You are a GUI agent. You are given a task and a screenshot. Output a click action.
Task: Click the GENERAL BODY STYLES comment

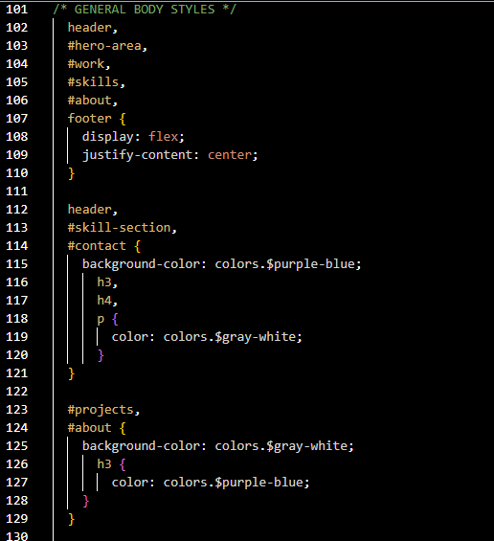click(x=145, y=10)
